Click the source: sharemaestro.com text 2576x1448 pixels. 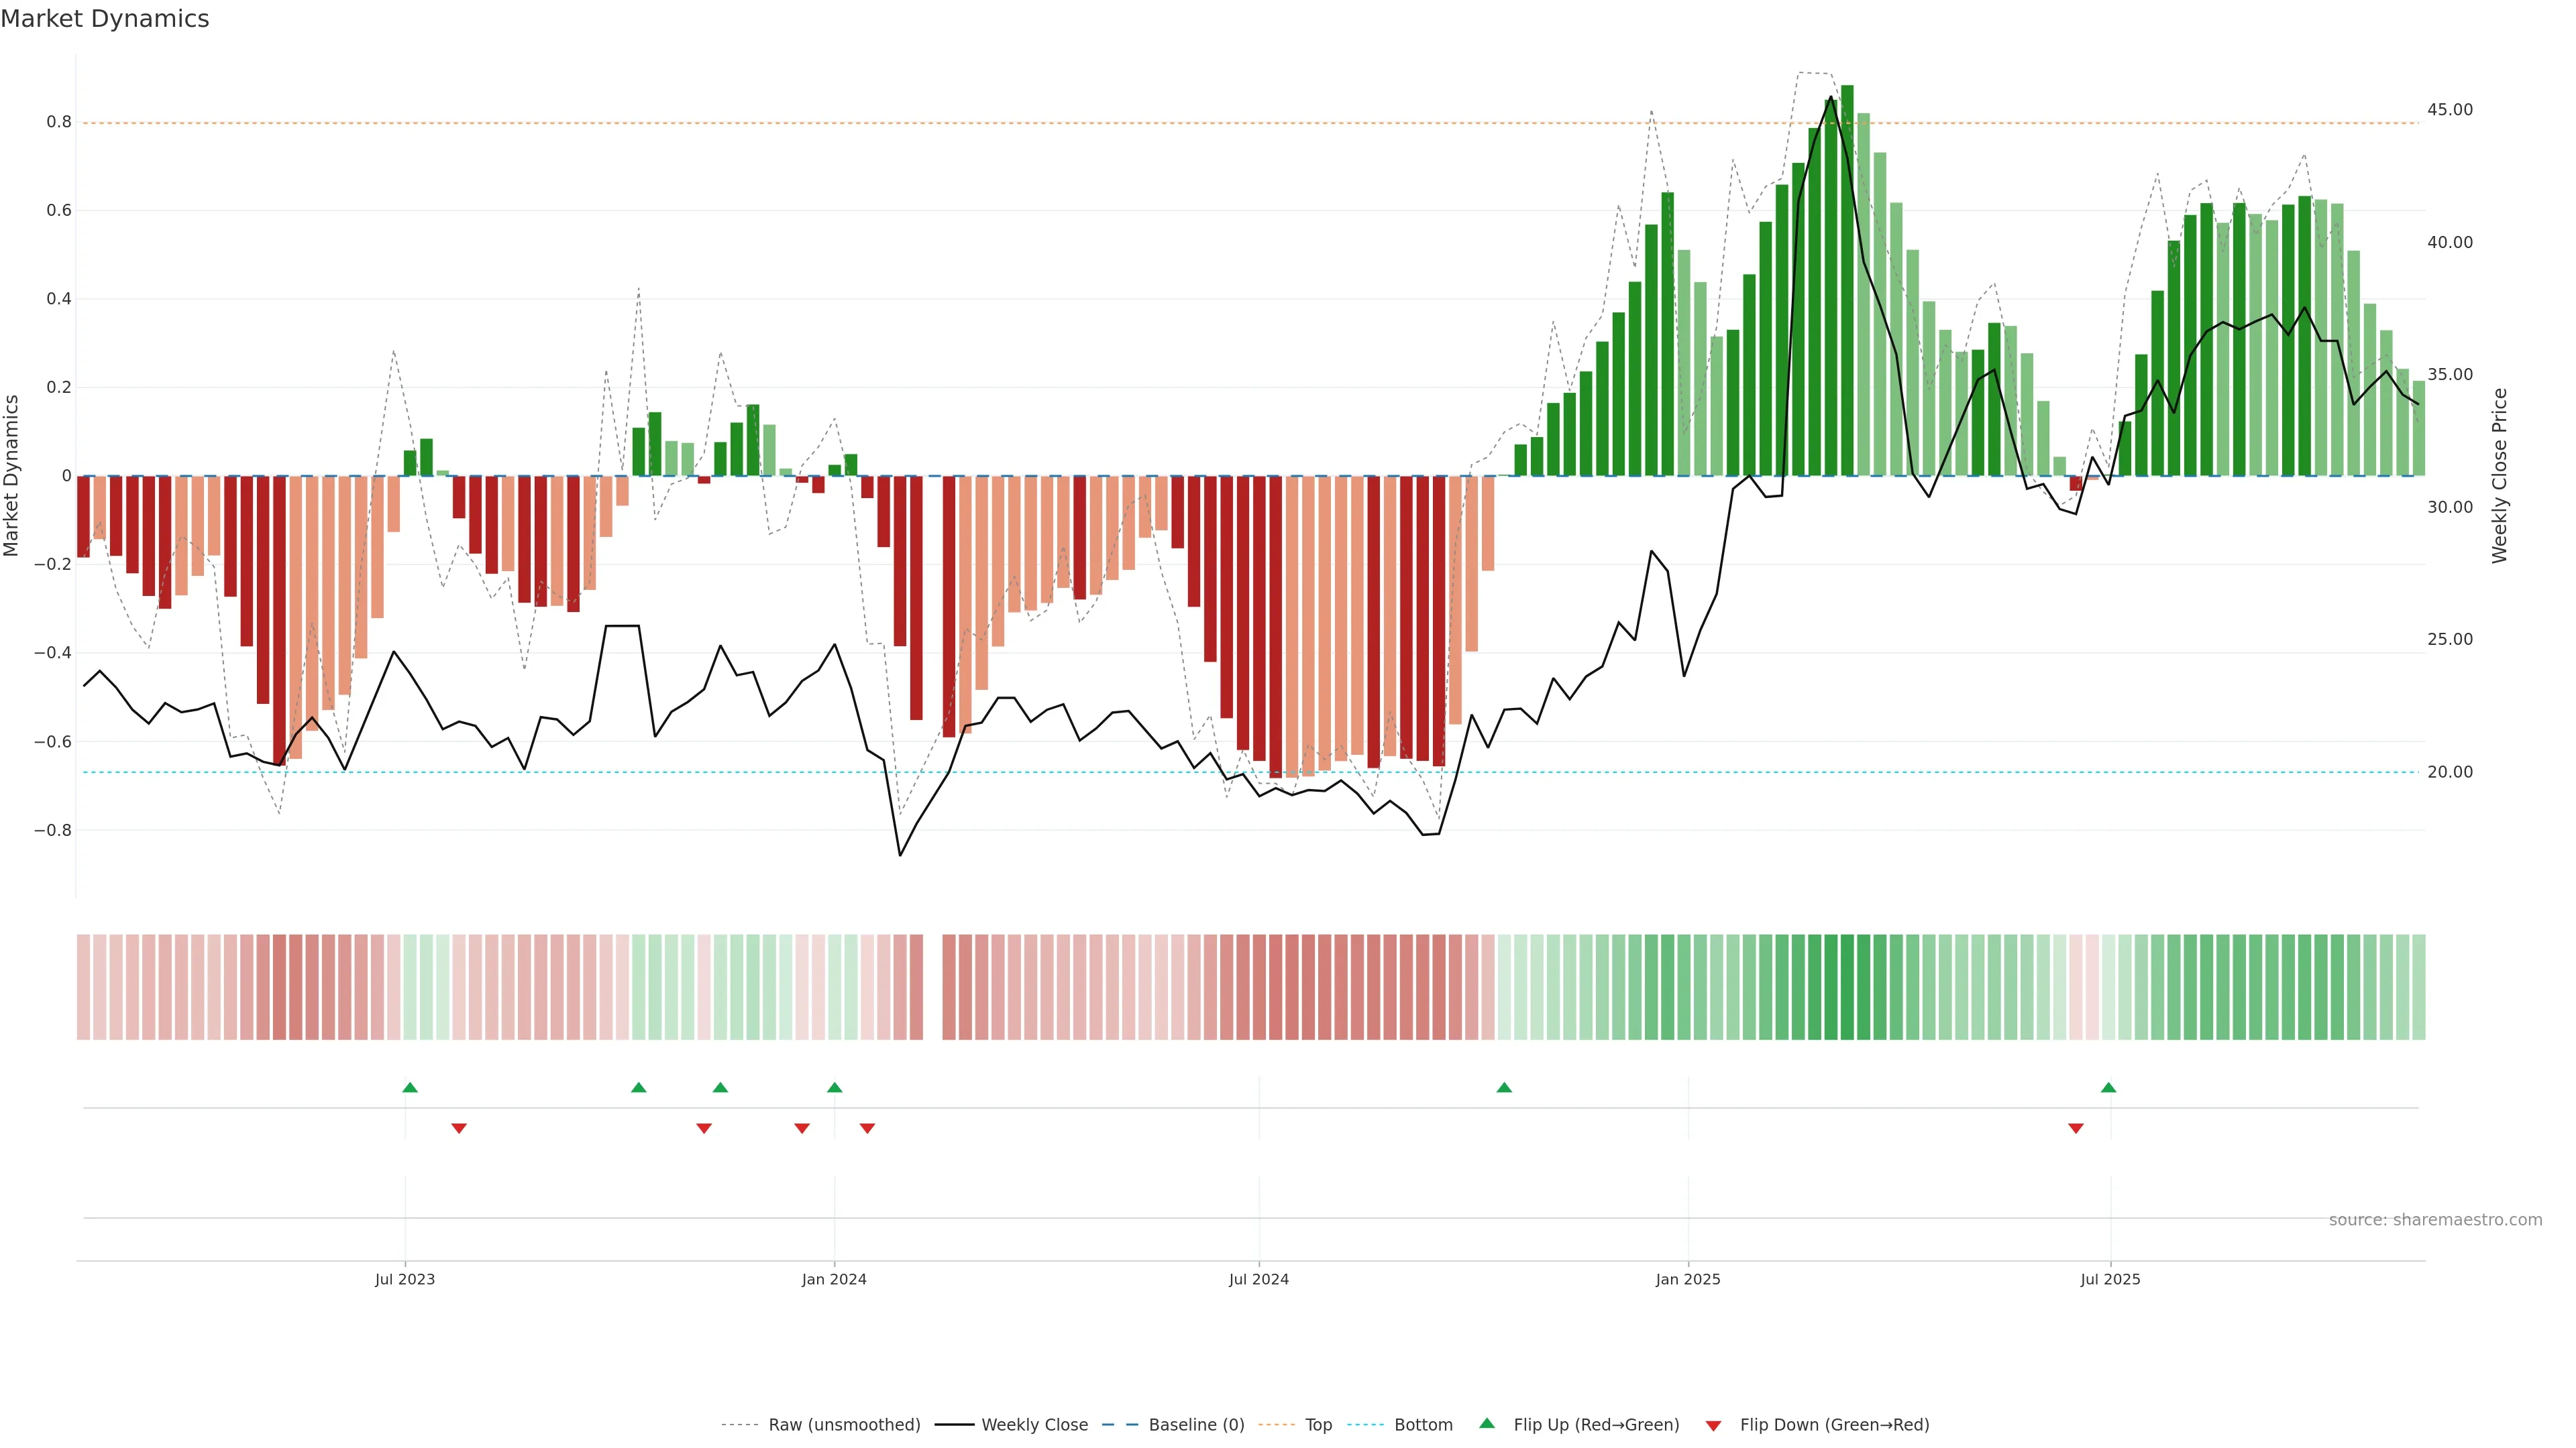(x=2435, y=1220)
